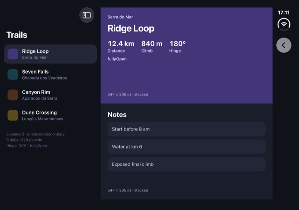Click the Notes heading

pos(117,115)
